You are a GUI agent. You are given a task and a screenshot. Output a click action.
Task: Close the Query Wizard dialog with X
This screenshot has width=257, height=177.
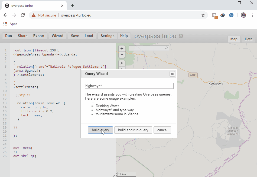coord(172,74)
